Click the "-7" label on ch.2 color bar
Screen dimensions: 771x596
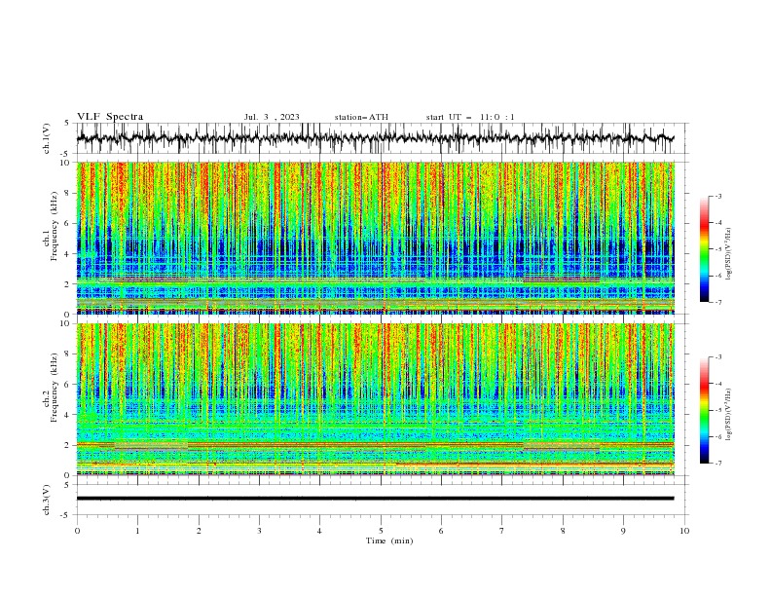pos(717,464)
